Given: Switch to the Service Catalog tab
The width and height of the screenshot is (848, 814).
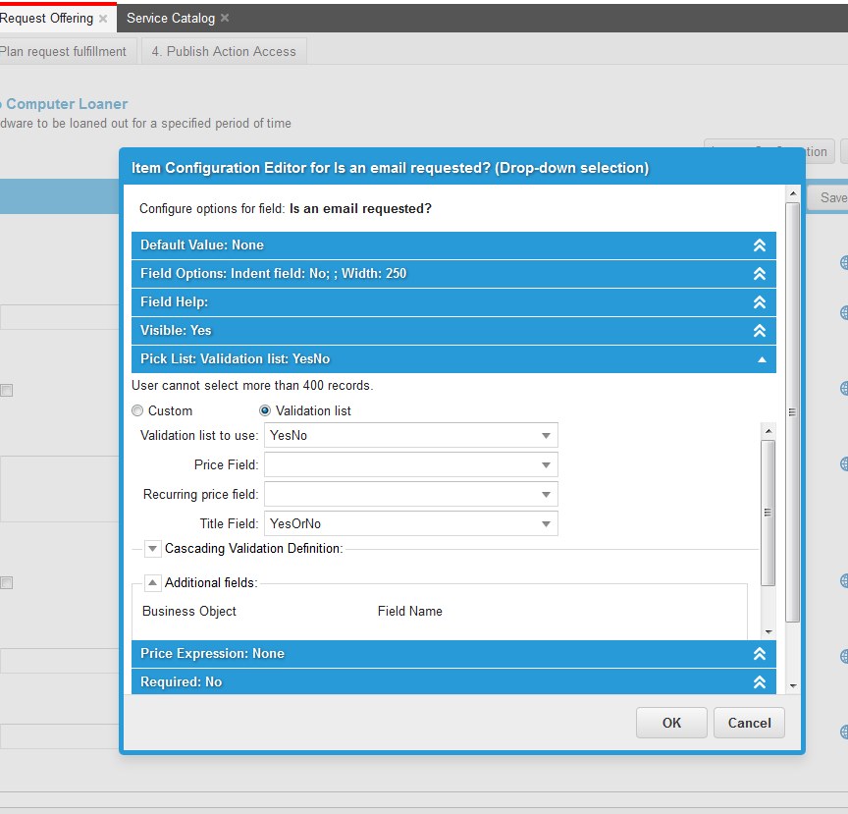Looking at the screenshot, I should [170, 18].
